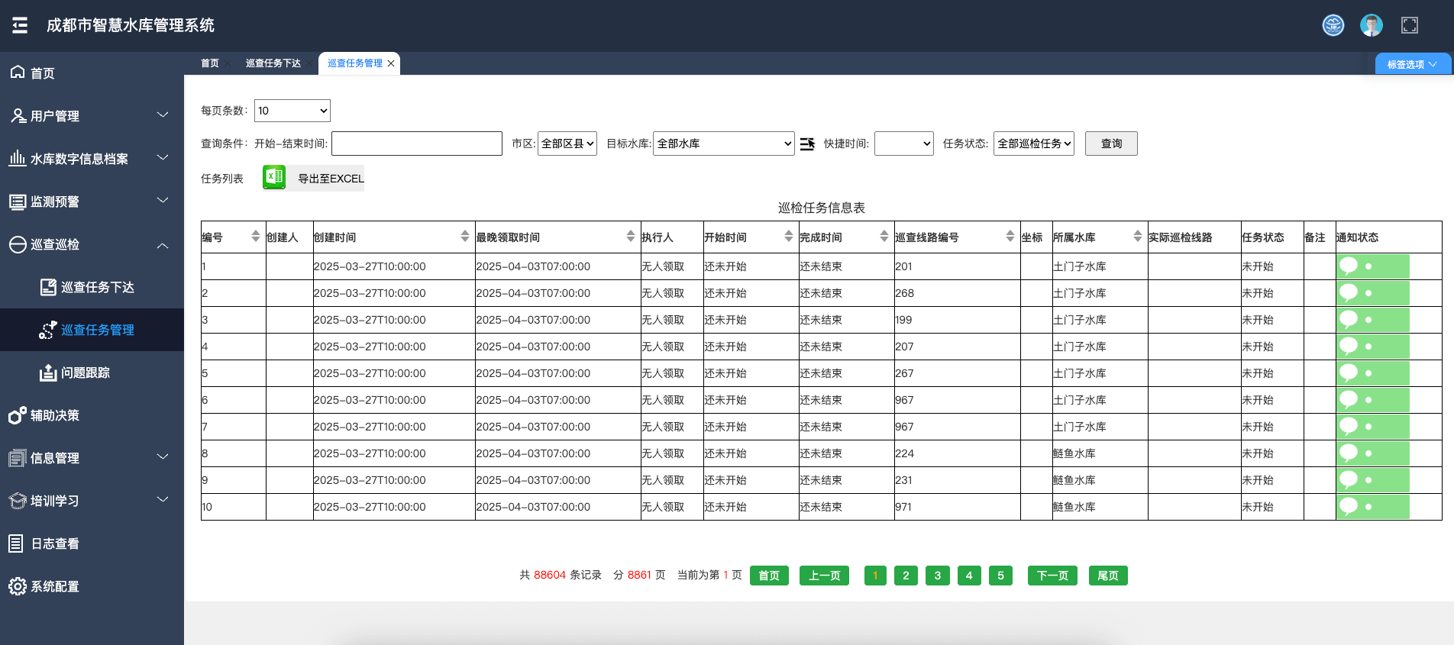Toggle fullscreen mode icon
This screenshot has width=1454, height=645.
tap(1410, 25)
